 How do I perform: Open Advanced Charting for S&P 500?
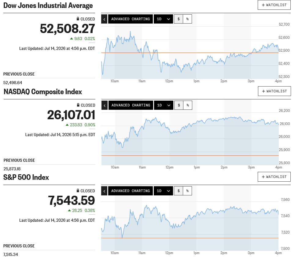pyautogui.click(x=131, y=191)
